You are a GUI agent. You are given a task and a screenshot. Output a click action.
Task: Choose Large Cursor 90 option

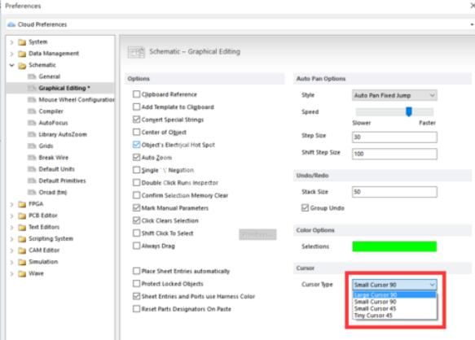(x=394, y=295)
